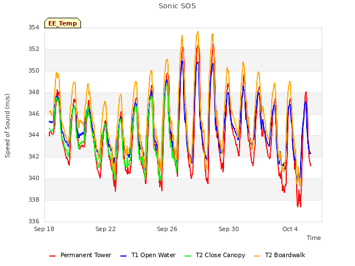The height and width of the screenshot is (266, 355).
Task: Toggle the T1 Open Water legend entry
Action: click(x=148, y=255)
